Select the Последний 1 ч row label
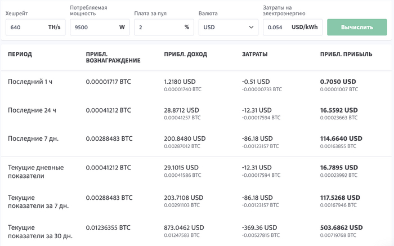This screenshot has width=394, height=246. click(x=30, y=82)
